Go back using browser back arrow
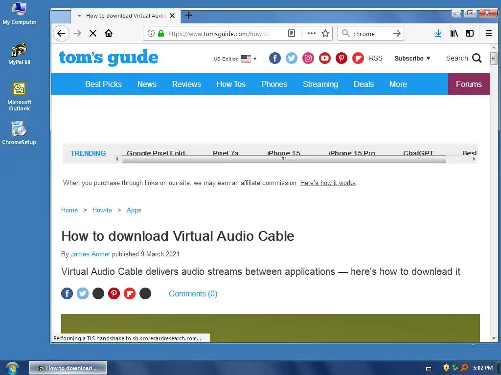Screen dimensions: 501x375 click(x=61, y=34)
